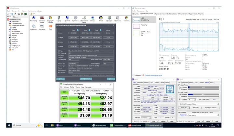Click the Up arrow icon in AIDA64 toolbar

[15, 14]
